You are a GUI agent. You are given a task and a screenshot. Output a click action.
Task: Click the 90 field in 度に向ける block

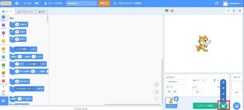click(17, 82)
